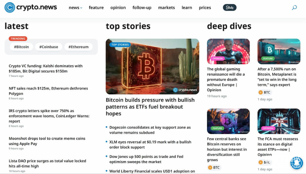
Task: Open The FCA must reassess opinion article
Action: coord(278,147)
